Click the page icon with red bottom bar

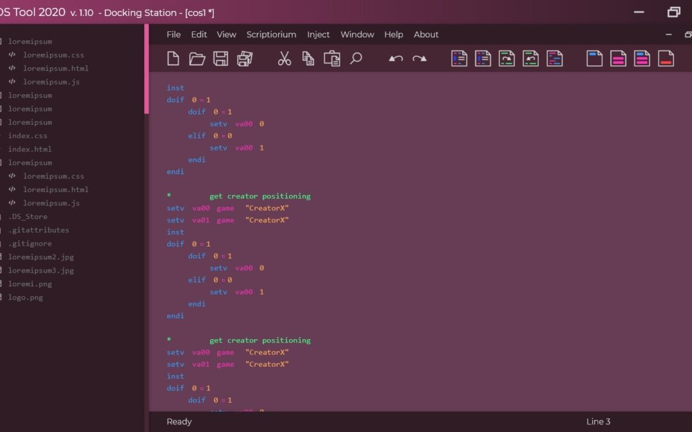click(x=666, y=58)
